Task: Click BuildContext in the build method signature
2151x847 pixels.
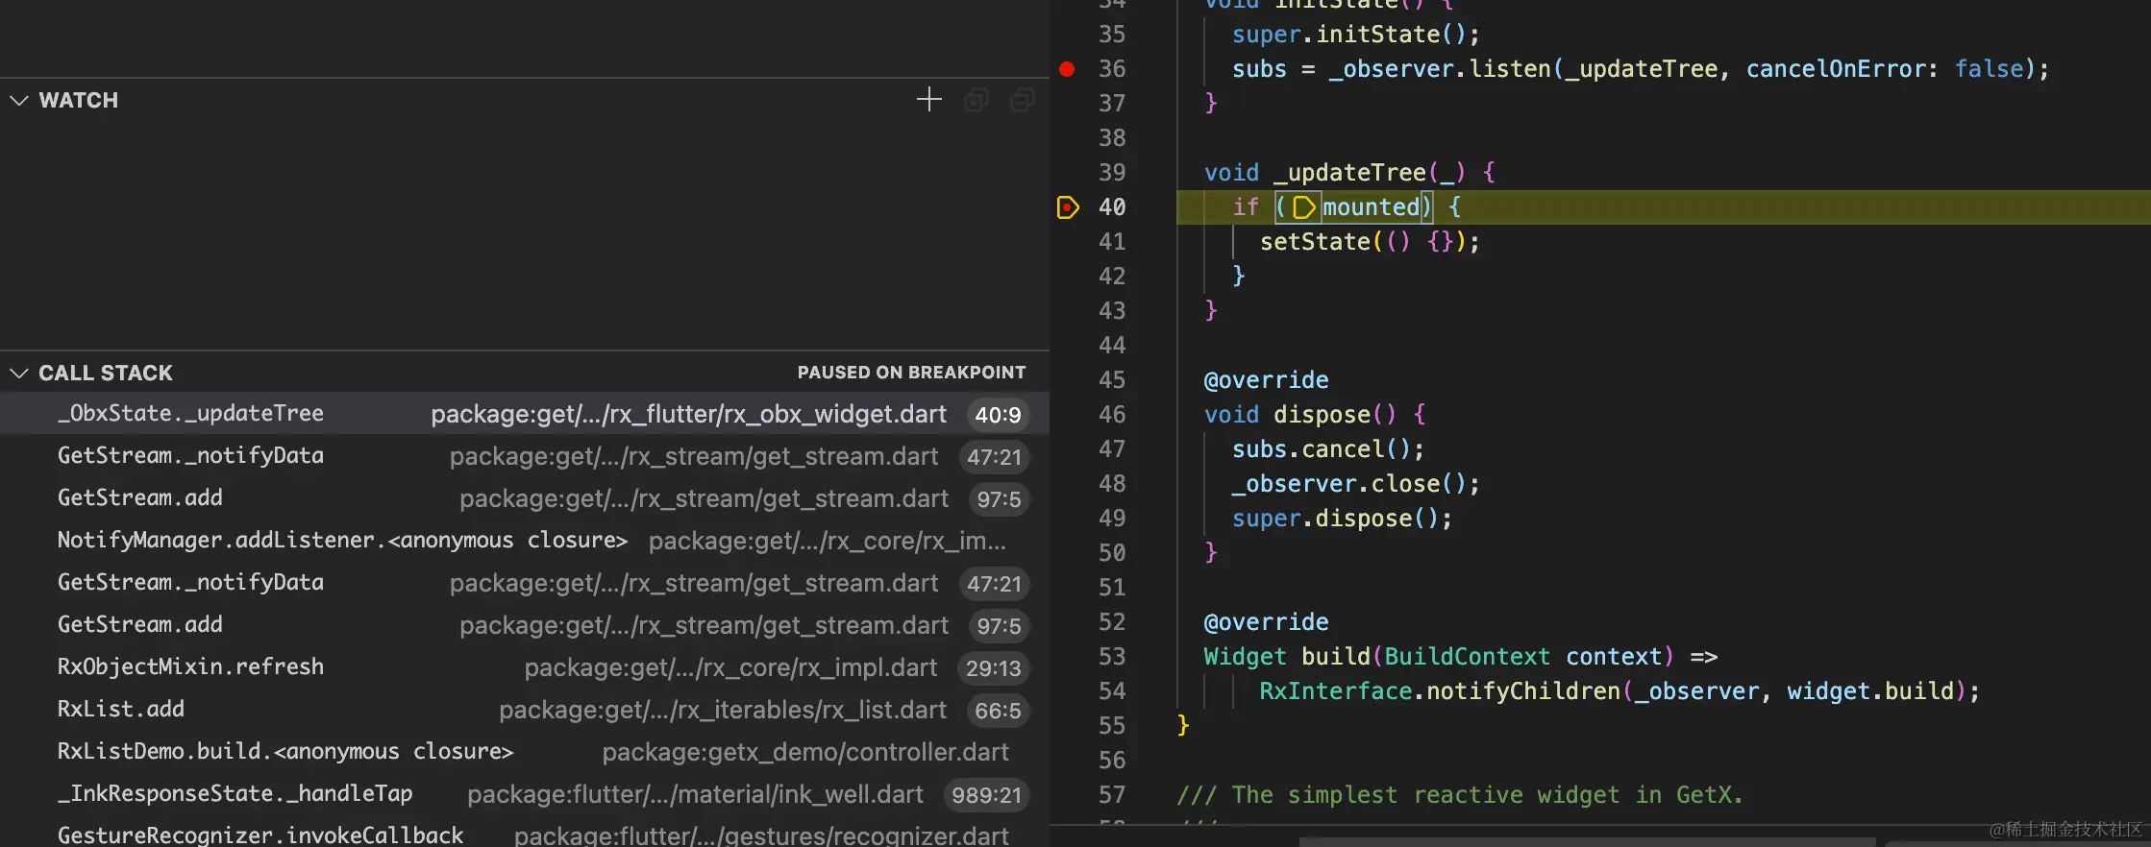Action: click(1467, 657)
